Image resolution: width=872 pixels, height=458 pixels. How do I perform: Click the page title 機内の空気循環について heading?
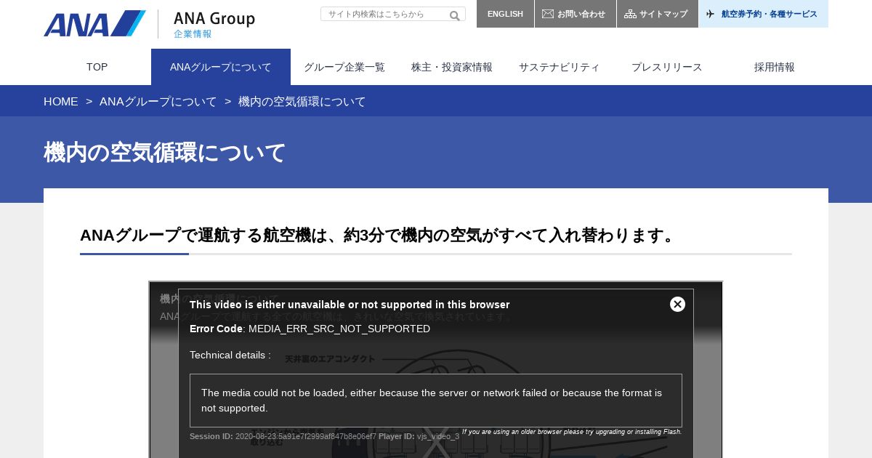pos(165,153)
